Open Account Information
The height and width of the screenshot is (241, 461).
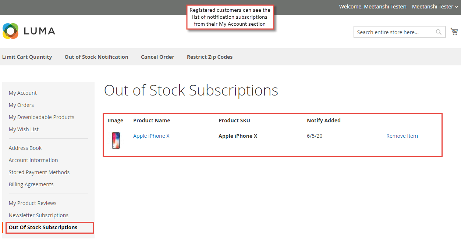click(33, 160)
